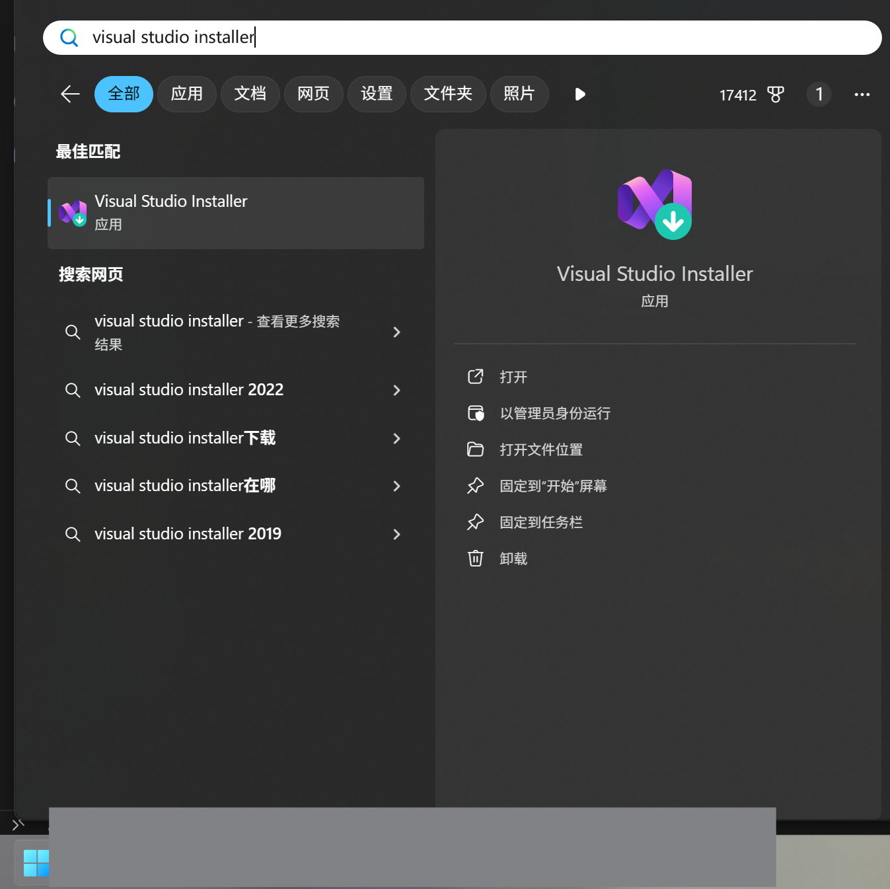Click the rewards trophy icon

click(776, 95)
